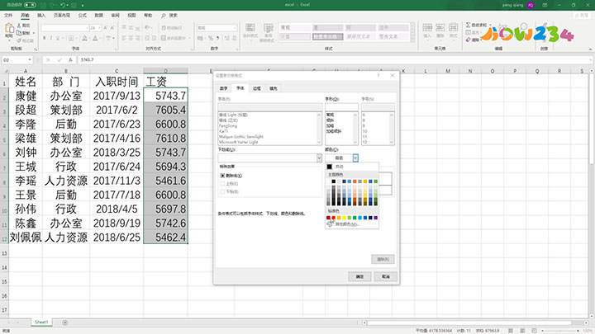Click the Percent Style icon
Screen dimensions: 595x334
coord(211,38)
